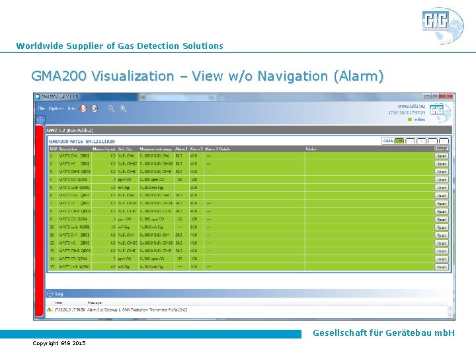Click the 17.02.2015 17:57:23 timestamp
476x357 pixels.
click(x=407, y=112)
